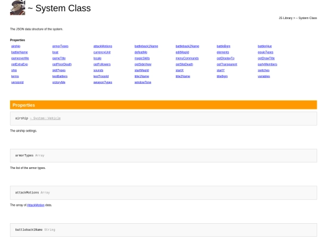322x241 pixels.
Task: Jump to the battleBgm property link
Action: point(224,46)
